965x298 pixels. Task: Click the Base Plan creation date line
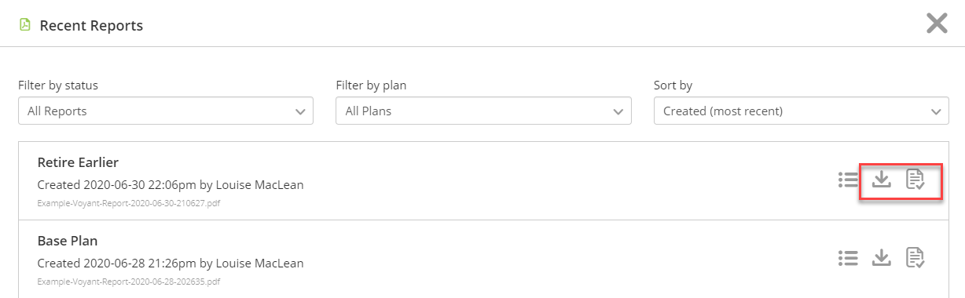click(171, 263)
